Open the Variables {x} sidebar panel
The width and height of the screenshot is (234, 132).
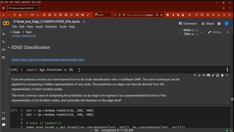tap(4, 49)
